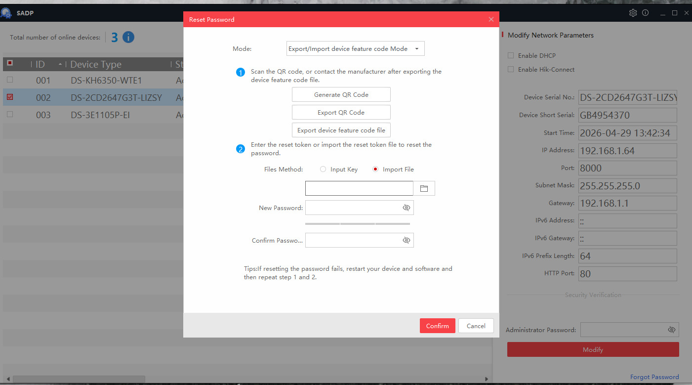Click the IPv6 Gateway field
The width and height of the screenshot is (692, 385).
[x=627, y=238]
